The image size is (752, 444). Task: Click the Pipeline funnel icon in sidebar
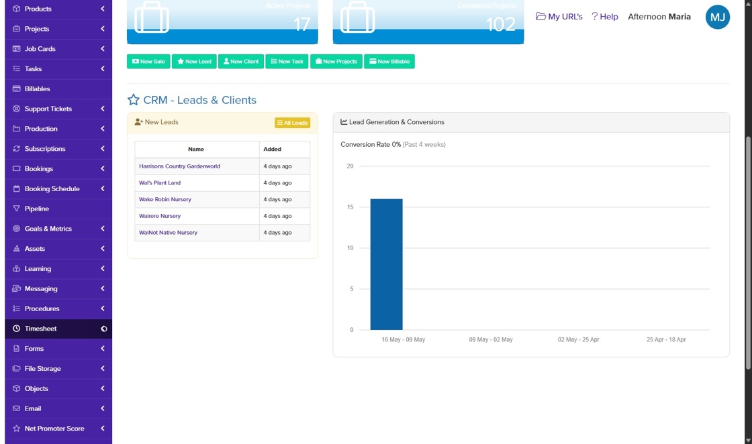[16, 209]
